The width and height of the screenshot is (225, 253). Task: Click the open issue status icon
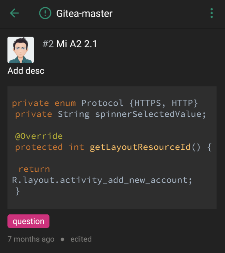pyautogui.click(x=45, y=13)
